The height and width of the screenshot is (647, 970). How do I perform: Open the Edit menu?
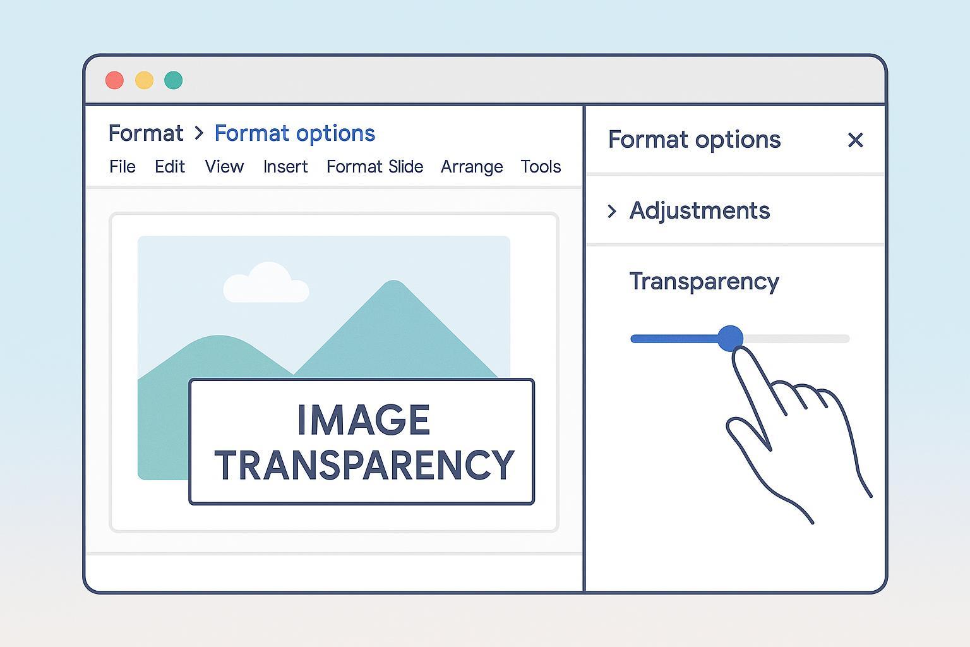[170, 167]
